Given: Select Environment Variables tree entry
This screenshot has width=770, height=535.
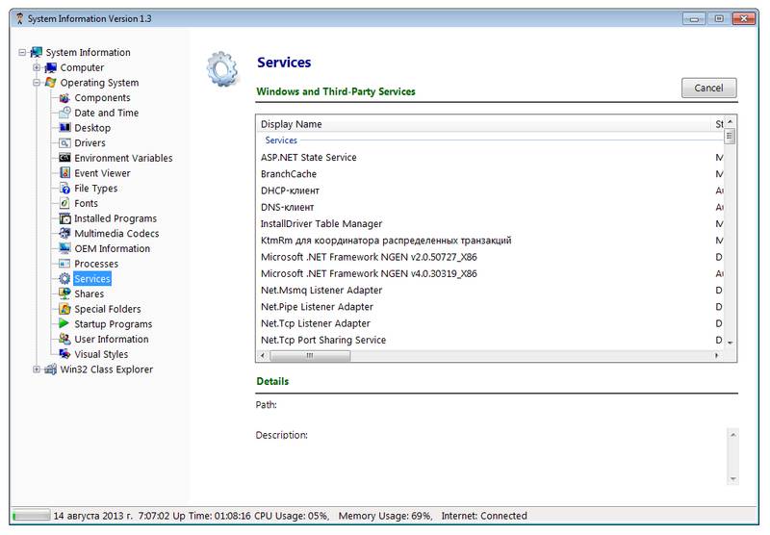Looking at the screenshot, I should pyautogui.click(x=123, y=158).
